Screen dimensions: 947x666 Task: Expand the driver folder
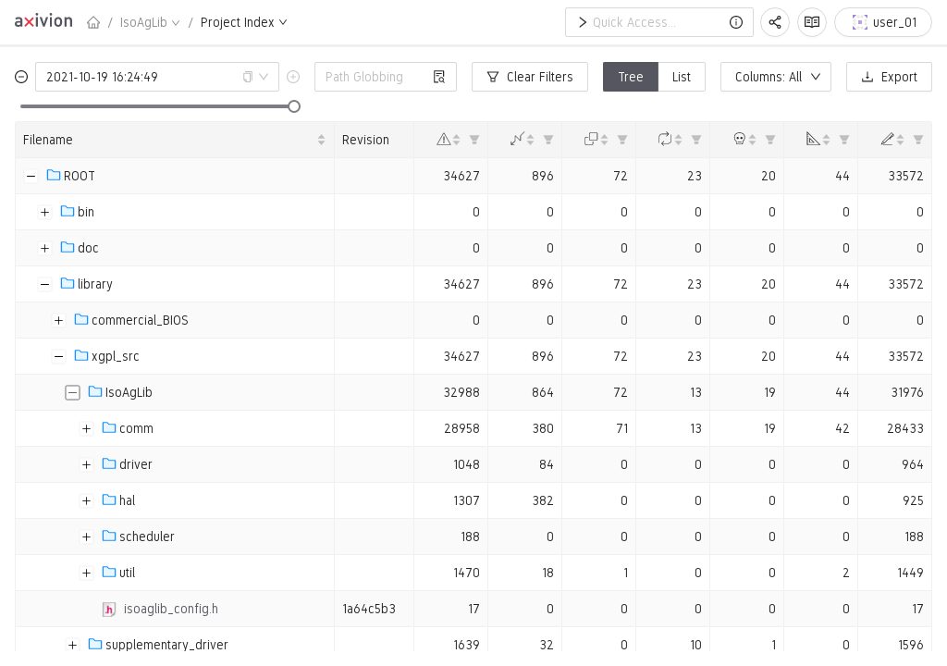[86, 464]
